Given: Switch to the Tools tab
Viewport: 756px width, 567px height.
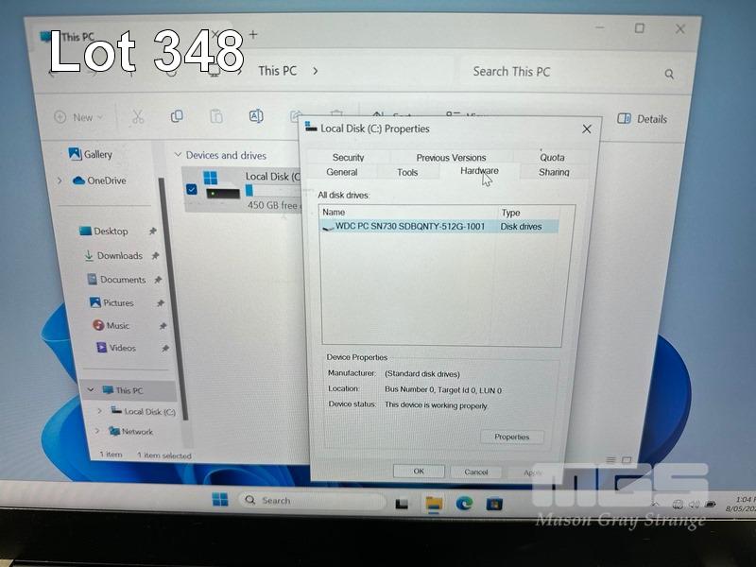Looking at the screenshot, I should [407, 172].
